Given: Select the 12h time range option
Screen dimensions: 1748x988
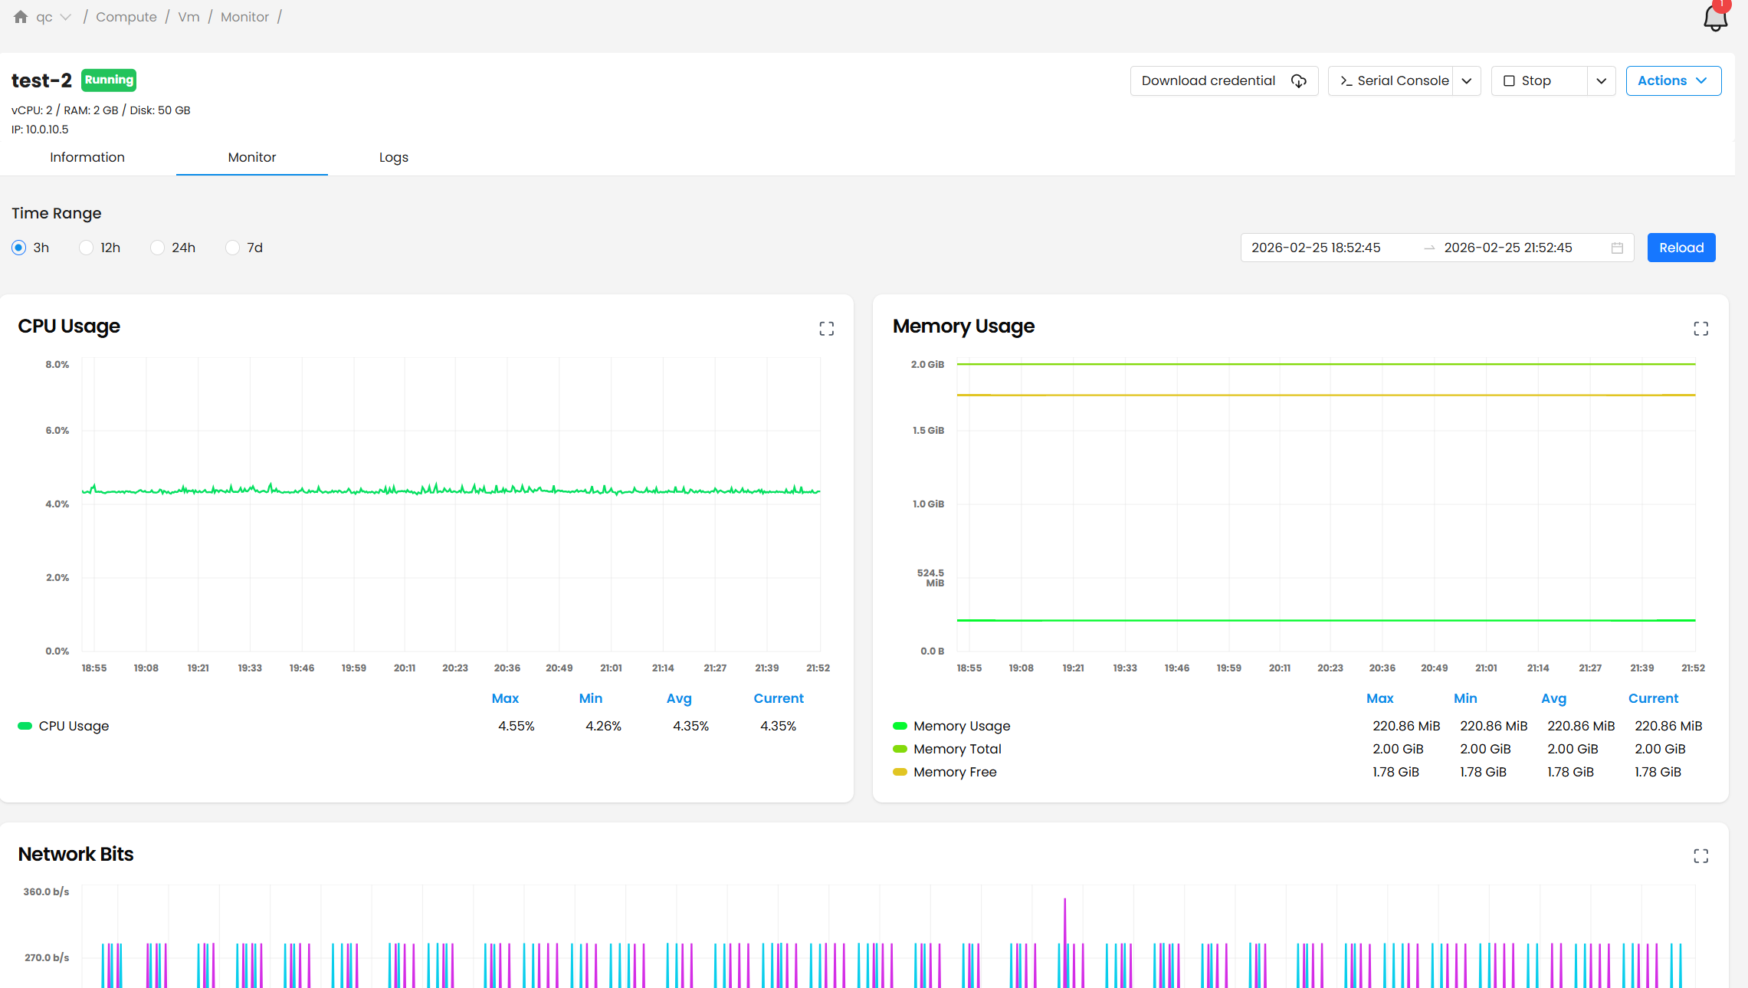Looking at the screenshot, I should coord(87,248).
